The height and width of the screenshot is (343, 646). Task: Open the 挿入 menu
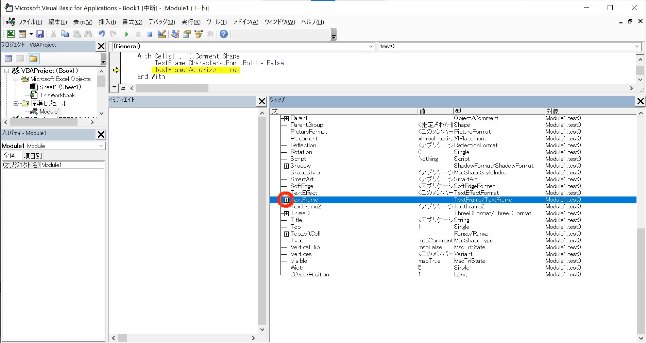(x=107, y=22)
